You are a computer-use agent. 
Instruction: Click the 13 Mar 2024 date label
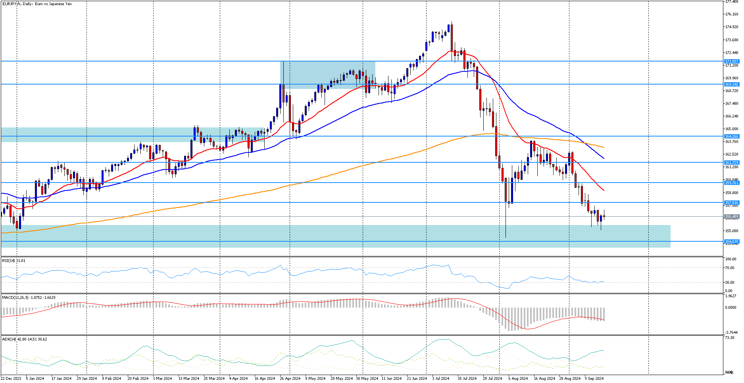pos(189,379)
